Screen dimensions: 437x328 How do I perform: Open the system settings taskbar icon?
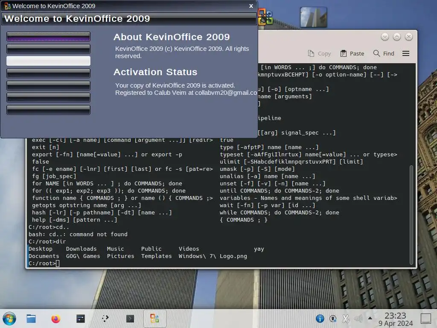(x=81, y=319)
